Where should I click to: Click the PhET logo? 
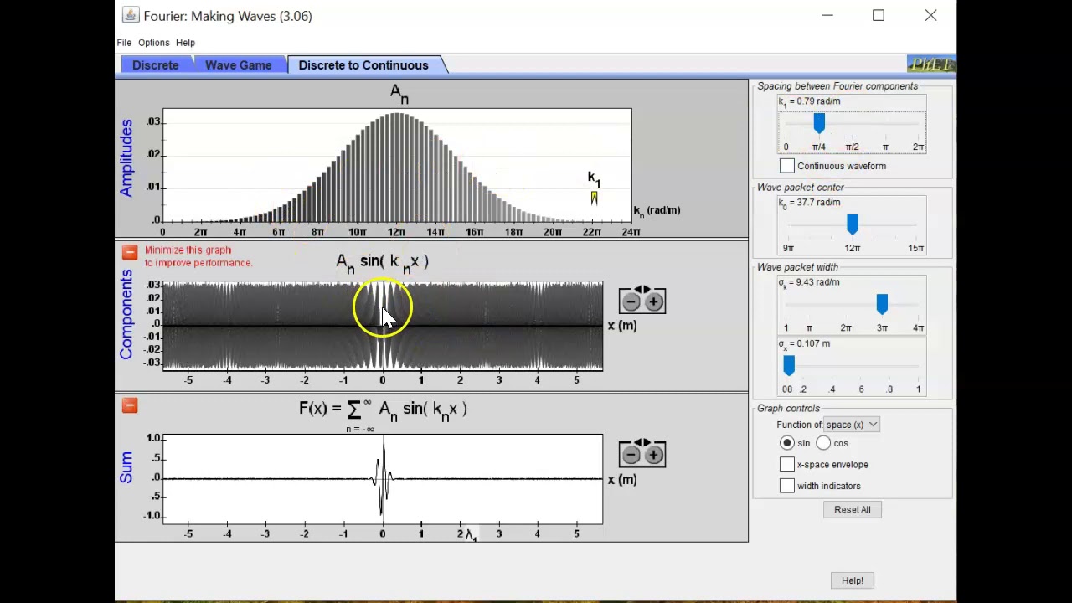tap(930, 64)
